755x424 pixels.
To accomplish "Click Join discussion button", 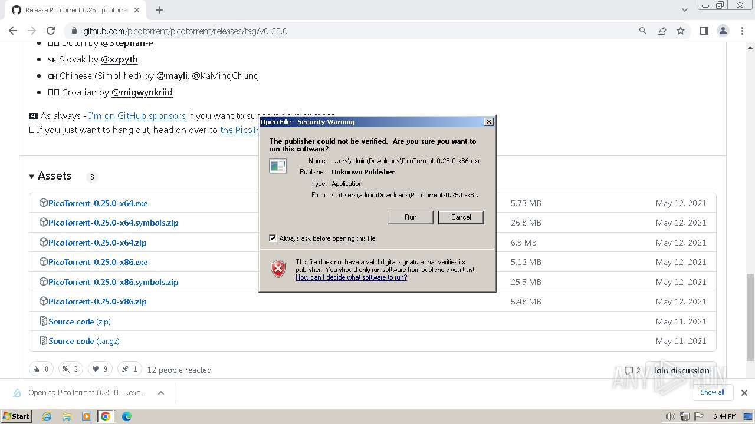I will (x=681, y=370).
